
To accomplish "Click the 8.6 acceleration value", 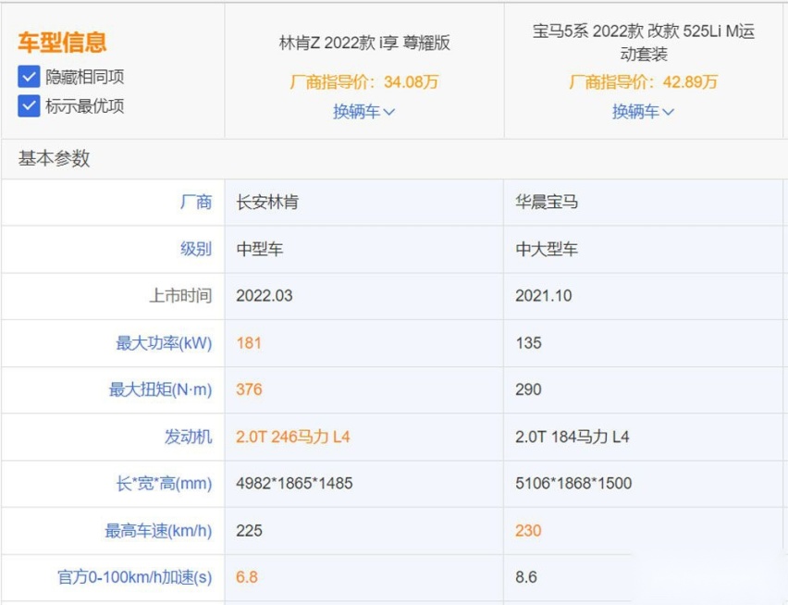I will coord(526,577).
